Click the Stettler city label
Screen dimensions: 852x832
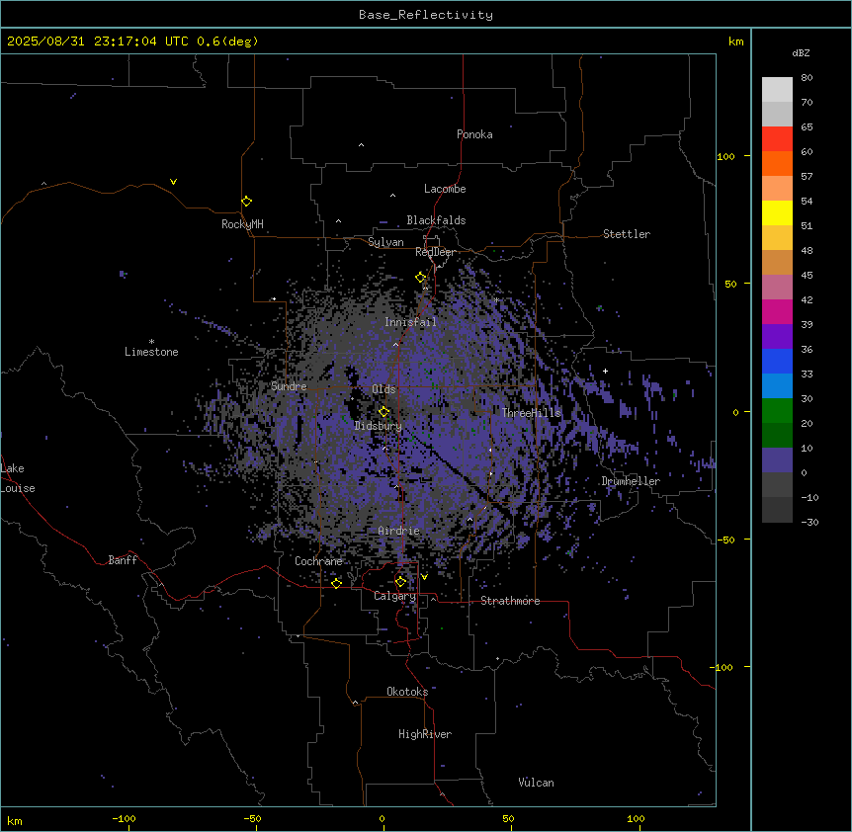[627, 234]
